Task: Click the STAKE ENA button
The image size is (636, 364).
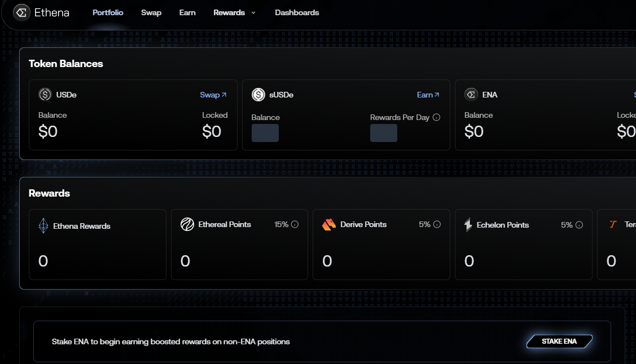Action: (x=559, y=341)
